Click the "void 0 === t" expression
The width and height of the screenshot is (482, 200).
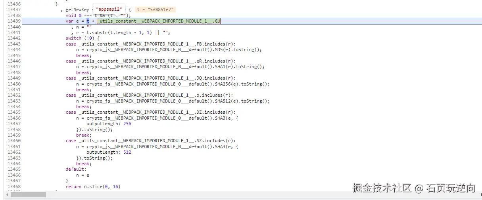[x=81, y=15]
